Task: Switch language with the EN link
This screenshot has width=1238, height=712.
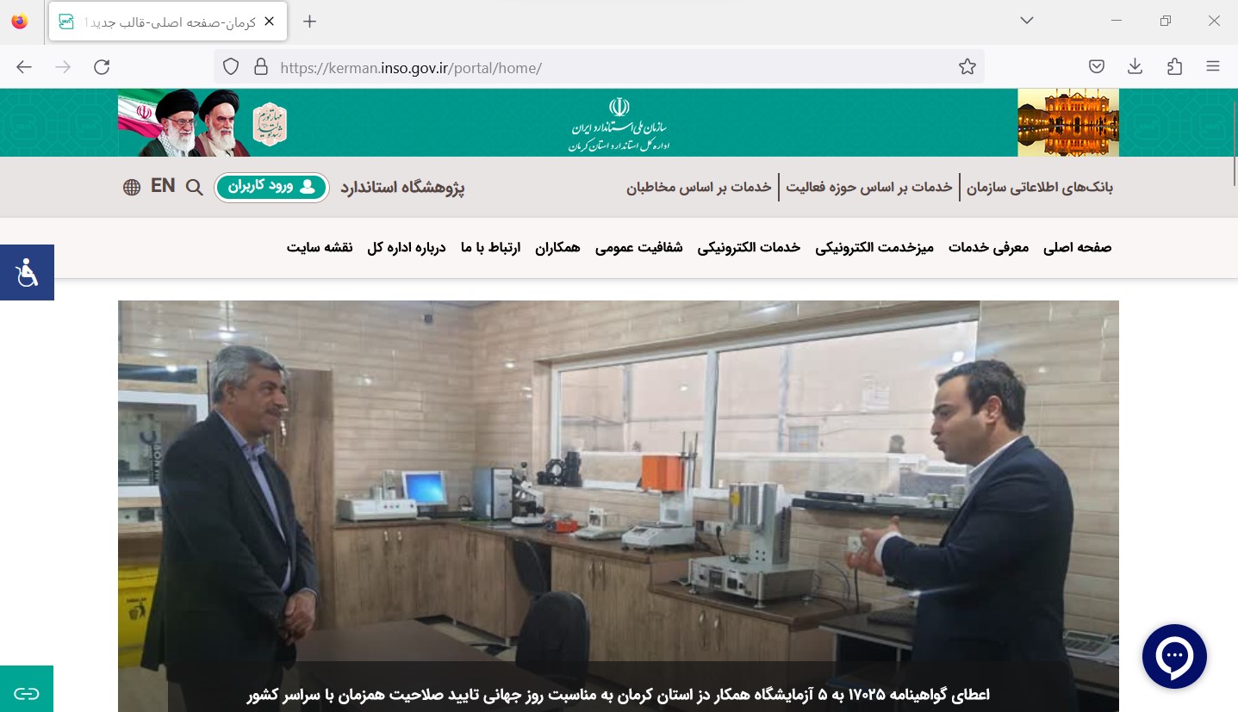Action: (163, 186)
